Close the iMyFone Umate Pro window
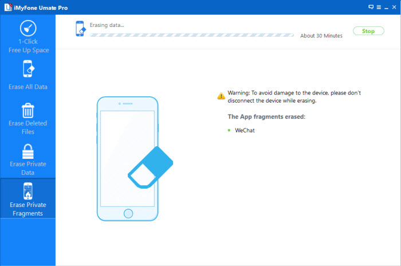The width and height of the screenshot is (401, 266). (x=394, y=7)
